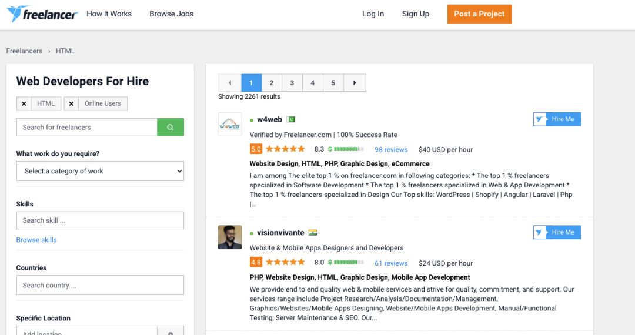Click $40 USD per hour text

pos(446,150)
